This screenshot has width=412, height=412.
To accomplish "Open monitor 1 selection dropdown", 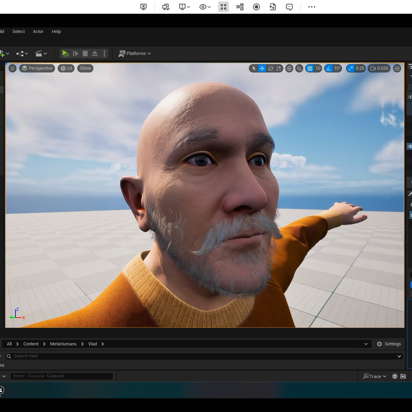I will [x=185, y=7].
